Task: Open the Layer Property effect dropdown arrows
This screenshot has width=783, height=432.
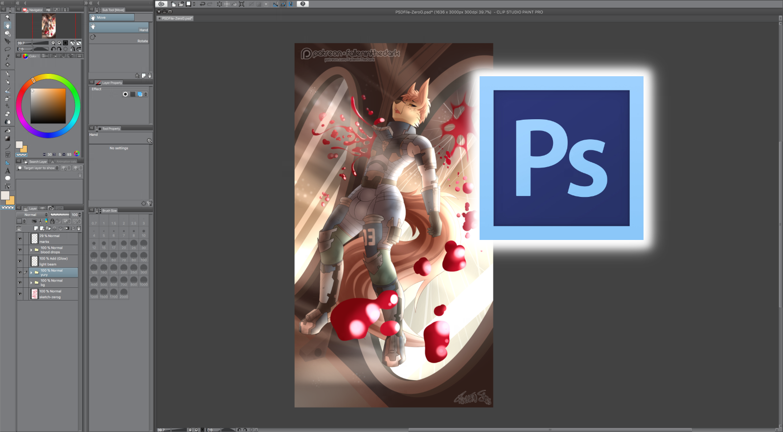Action: [x=145, y=94]
